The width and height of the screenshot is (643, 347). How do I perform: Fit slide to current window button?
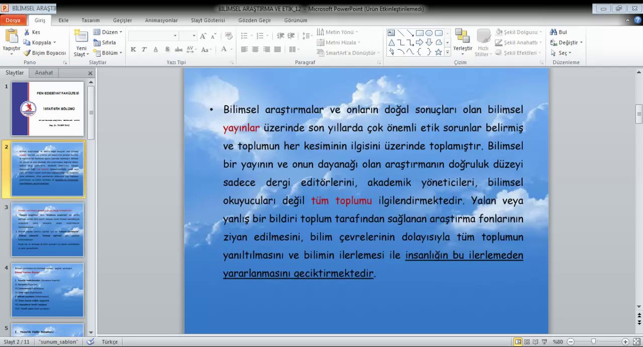pyautogui.click(x=636, y=341)
